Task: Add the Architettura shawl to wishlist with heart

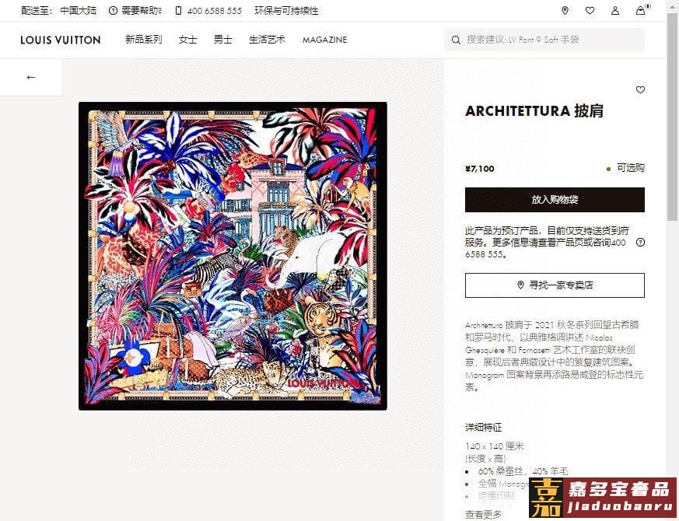Action: click(640, 89)
